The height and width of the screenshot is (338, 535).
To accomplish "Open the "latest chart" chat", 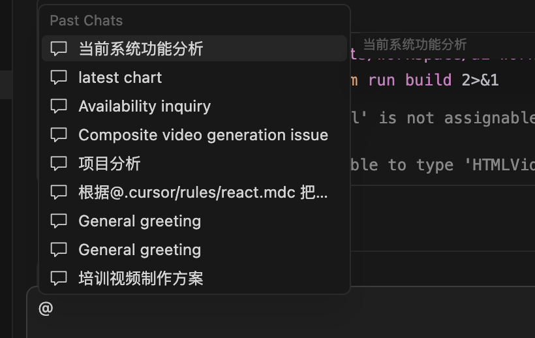I will pyautogui.click(x=120, y=78).
